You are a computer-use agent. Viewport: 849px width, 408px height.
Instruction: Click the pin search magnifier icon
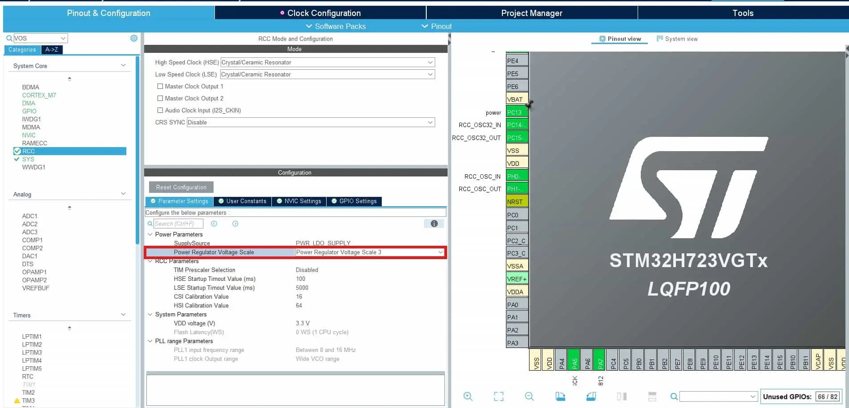click(x=674, y=396)
